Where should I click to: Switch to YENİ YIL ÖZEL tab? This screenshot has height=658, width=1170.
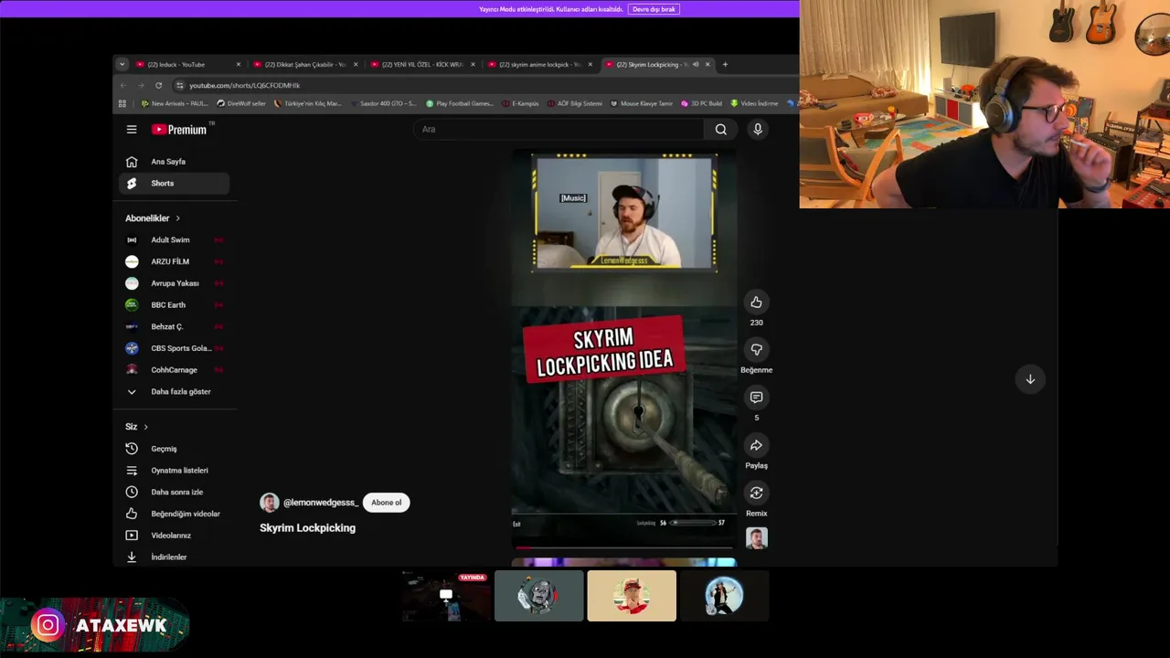coord(422,64)
